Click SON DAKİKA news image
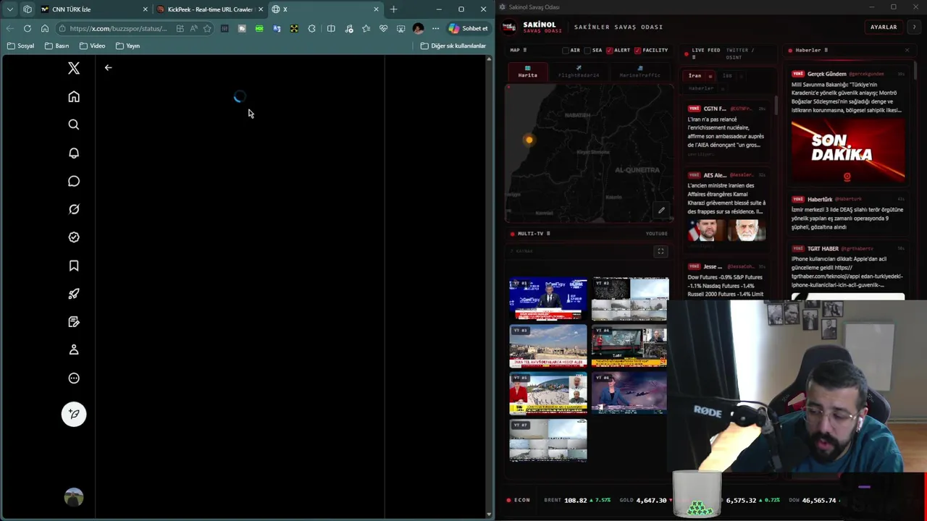The image size is (927, 521). [x=847, y=151]
